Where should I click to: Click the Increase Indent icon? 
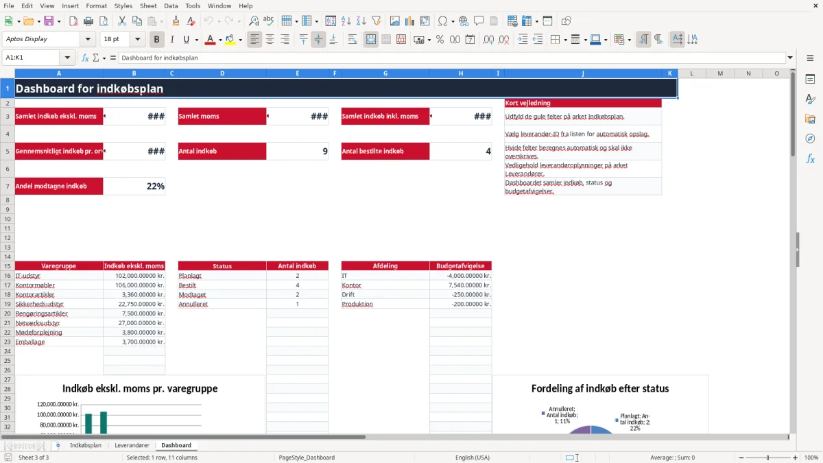coord(523,40)
